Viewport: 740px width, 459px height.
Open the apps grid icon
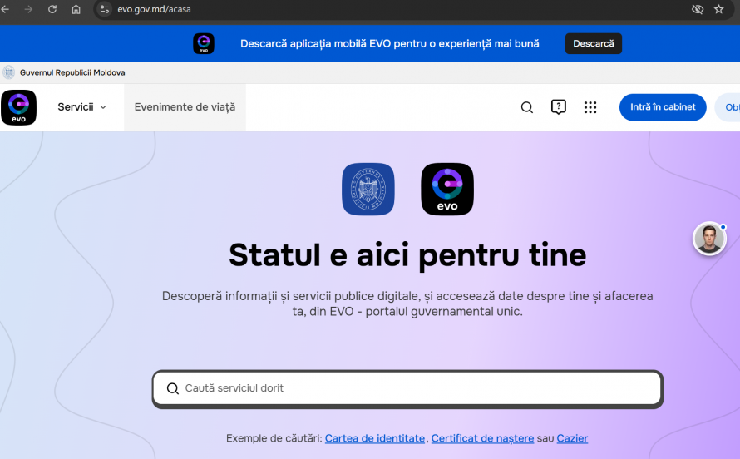(590, 107)
